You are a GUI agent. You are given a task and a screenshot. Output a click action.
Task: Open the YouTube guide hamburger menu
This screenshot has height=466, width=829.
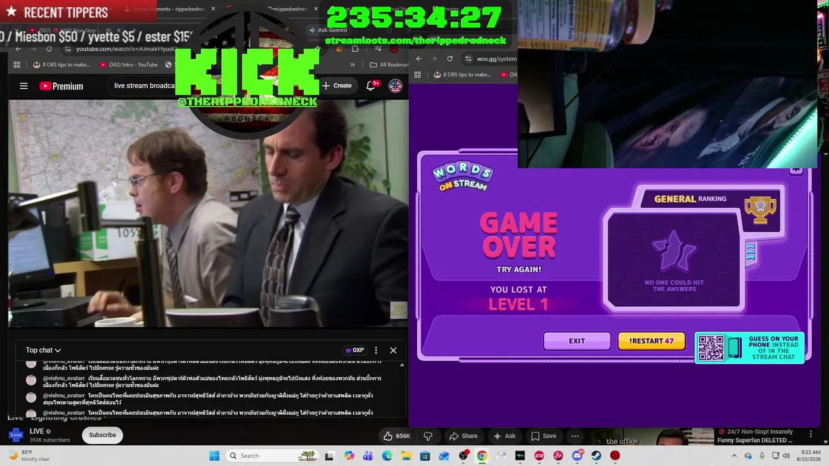click(24, 86)
